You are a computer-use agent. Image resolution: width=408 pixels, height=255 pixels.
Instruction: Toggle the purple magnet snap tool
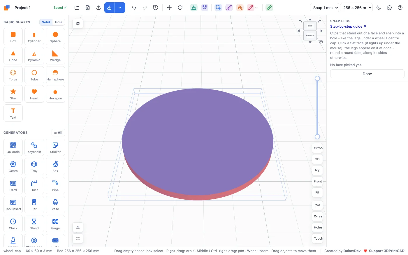(205, 8)
